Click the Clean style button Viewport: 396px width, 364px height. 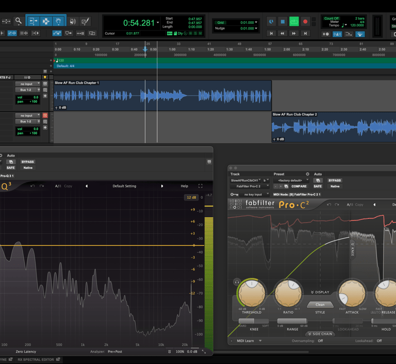point(320,305)
